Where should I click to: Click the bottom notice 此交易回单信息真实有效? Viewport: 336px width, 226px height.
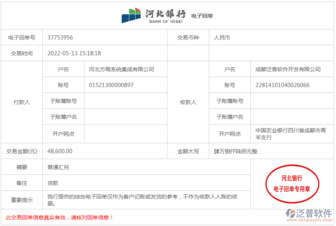(30, 217)
